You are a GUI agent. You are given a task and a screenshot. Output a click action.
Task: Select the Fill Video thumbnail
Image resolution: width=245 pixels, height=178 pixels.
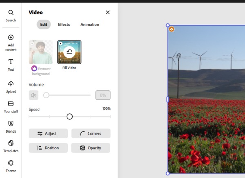(69, 52)
